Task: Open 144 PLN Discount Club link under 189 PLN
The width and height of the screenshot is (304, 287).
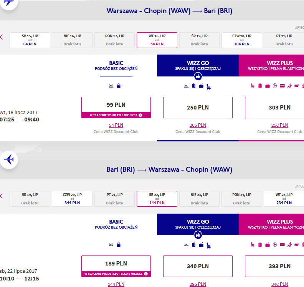Action: tap(116, 284)
